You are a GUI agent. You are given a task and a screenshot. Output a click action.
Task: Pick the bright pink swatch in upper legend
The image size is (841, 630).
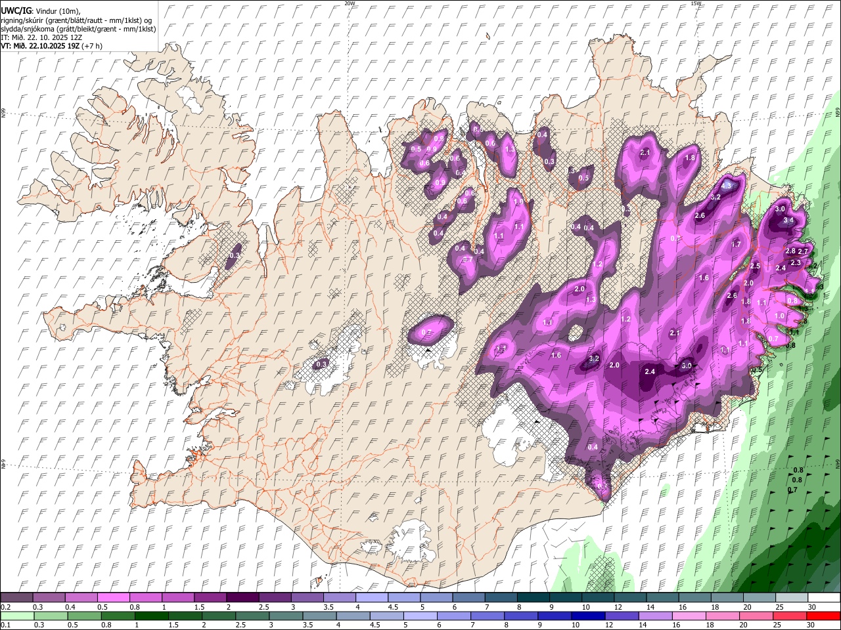113,598
